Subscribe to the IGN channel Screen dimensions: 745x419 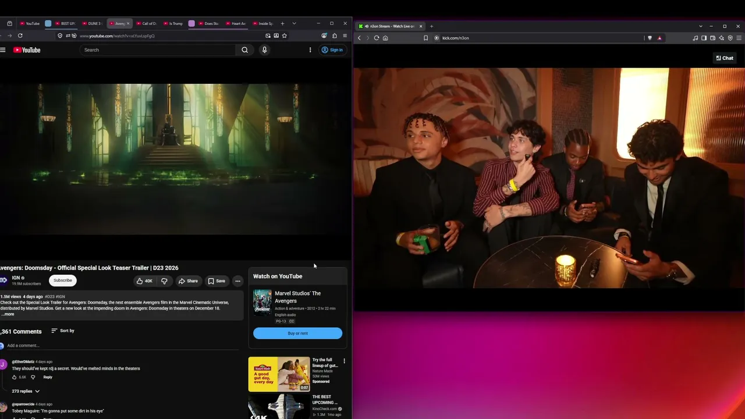point(63,280)
